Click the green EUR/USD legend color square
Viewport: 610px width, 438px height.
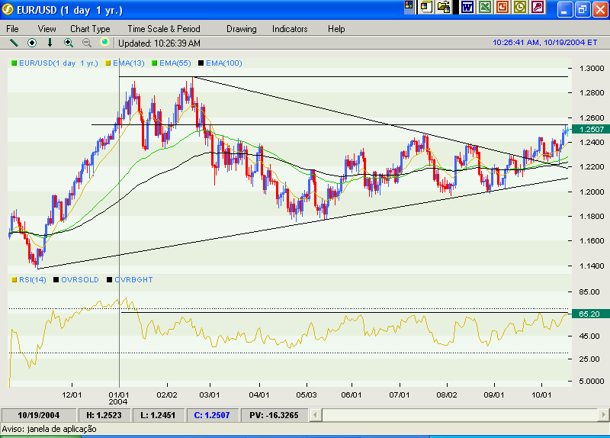coord(14,63)
